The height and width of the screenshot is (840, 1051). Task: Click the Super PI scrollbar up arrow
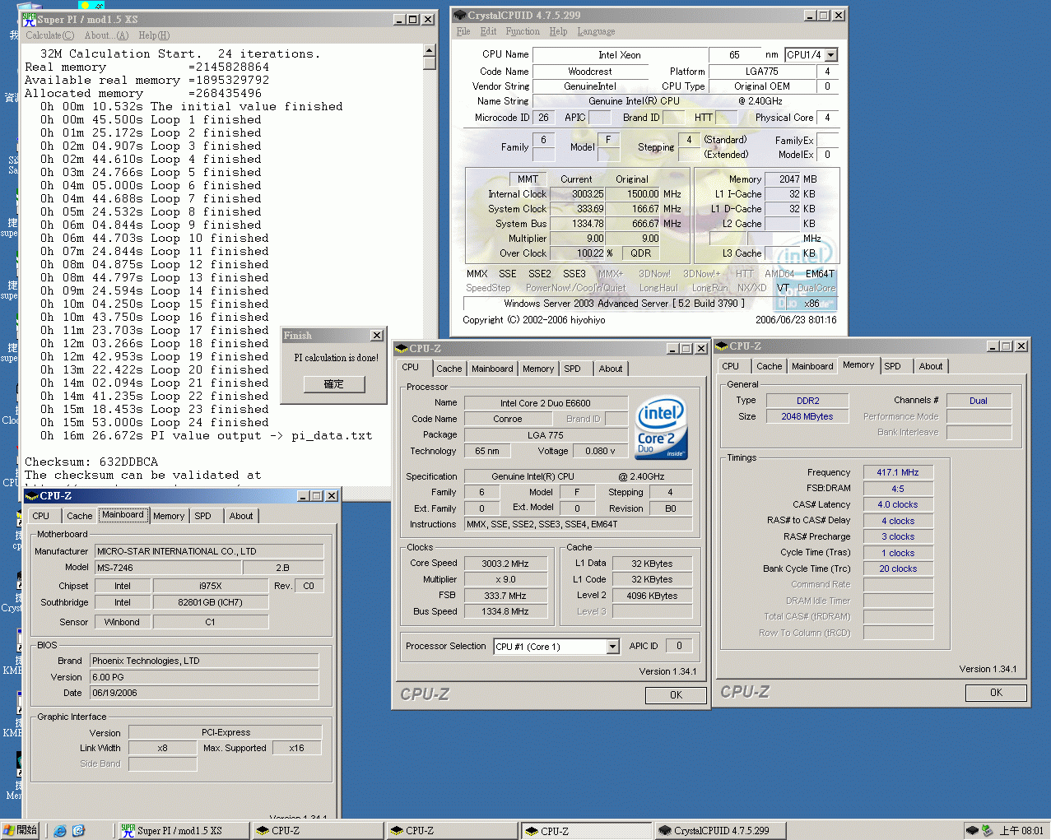click(x=429, y=50)
